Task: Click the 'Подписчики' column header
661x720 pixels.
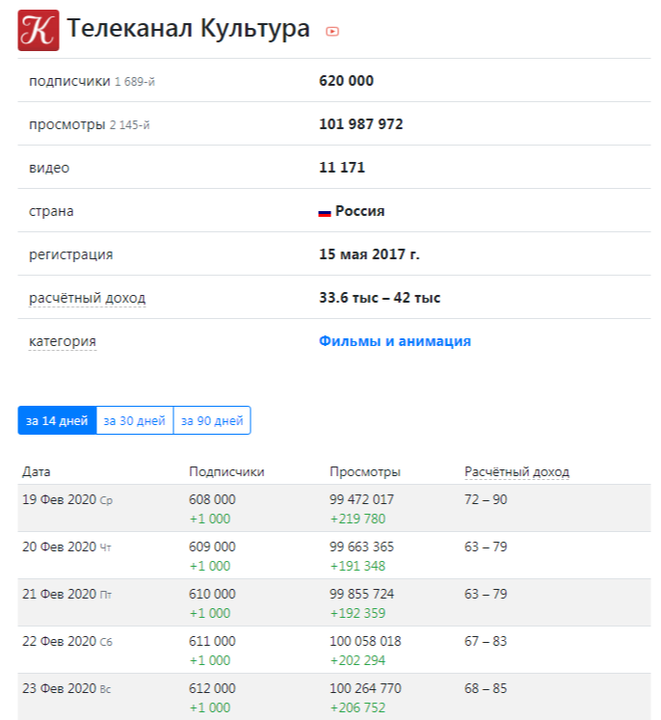Action: click(226, 471)
